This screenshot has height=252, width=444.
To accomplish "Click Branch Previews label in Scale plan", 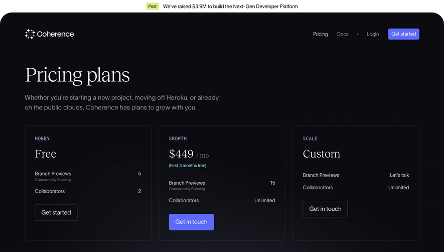I will [321, 175].
